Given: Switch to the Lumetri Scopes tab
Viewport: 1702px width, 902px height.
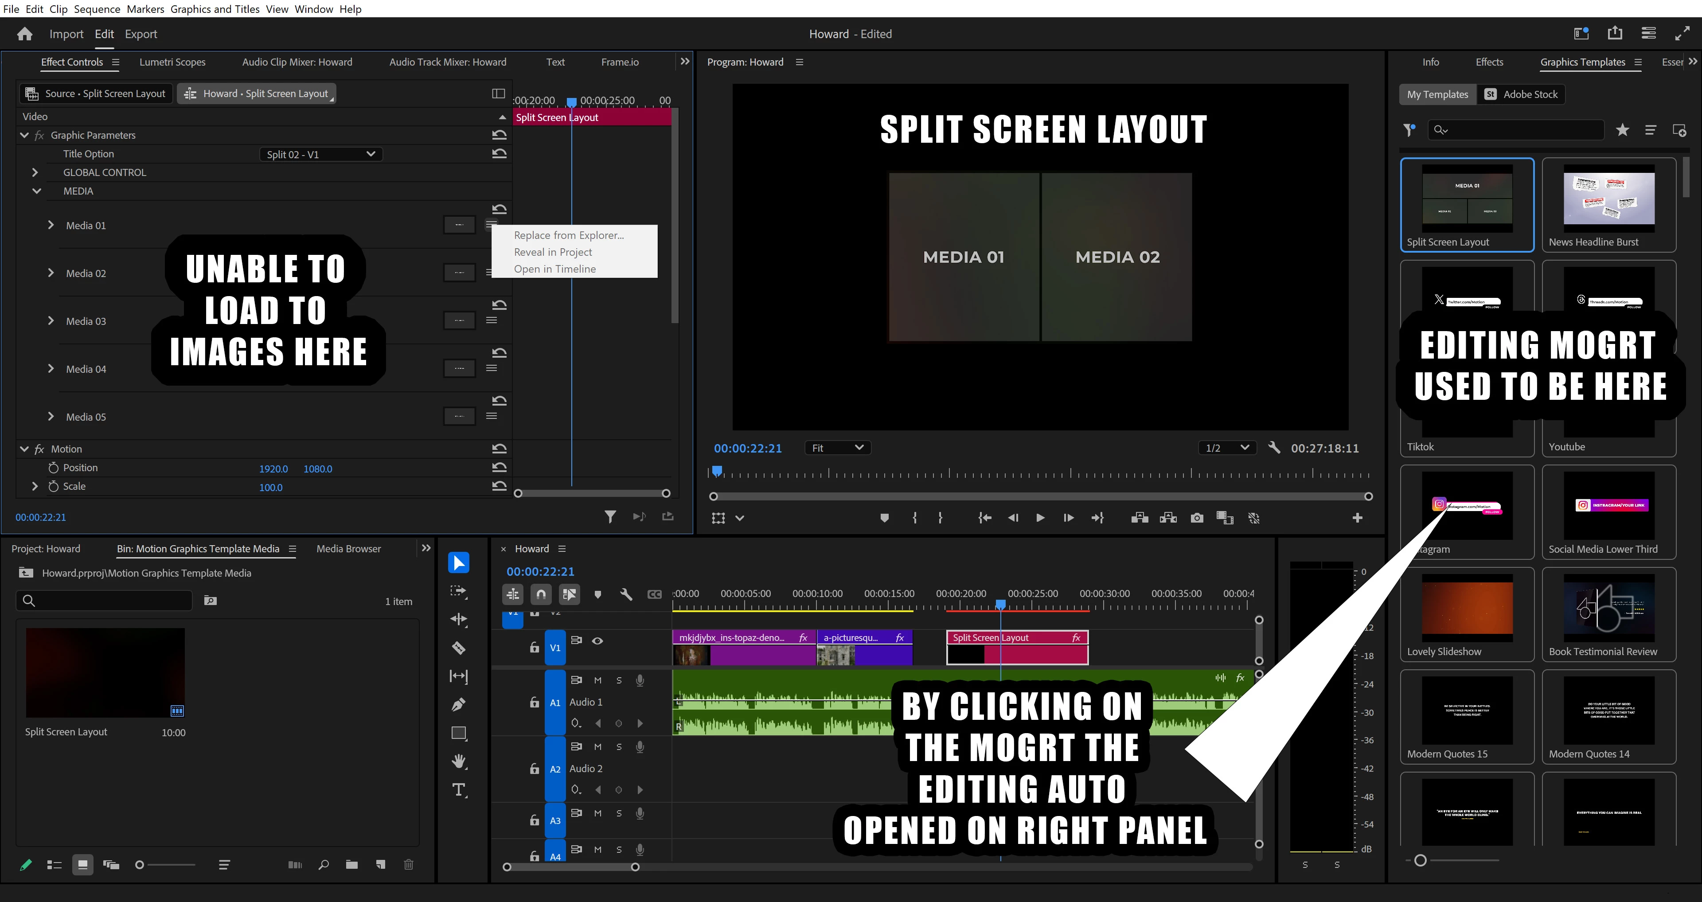Looking at the screenshot, I should (172, 62).
